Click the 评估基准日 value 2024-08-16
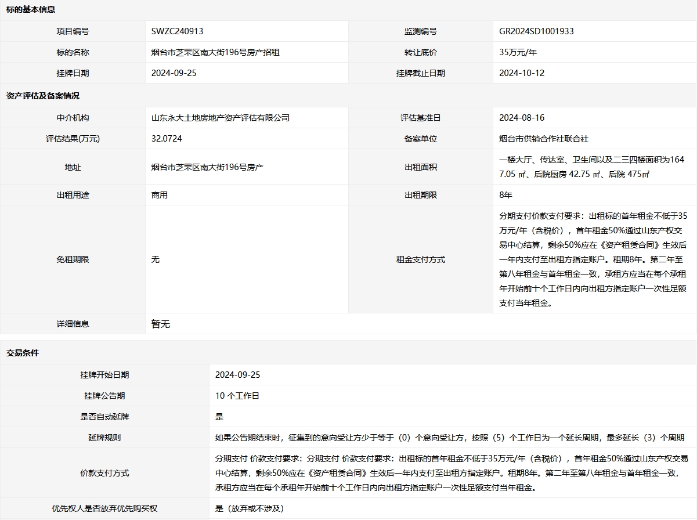 522,118
